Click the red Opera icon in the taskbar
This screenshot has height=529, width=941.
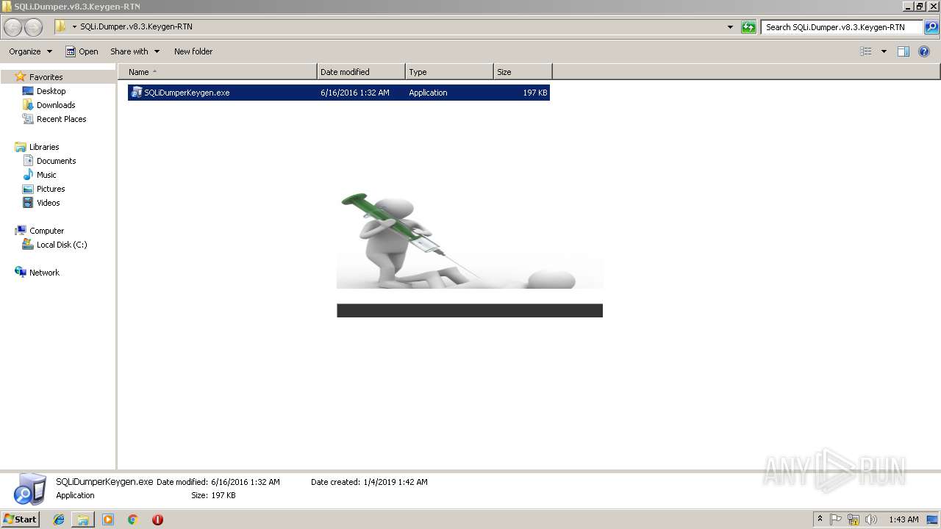click(157, 519)
